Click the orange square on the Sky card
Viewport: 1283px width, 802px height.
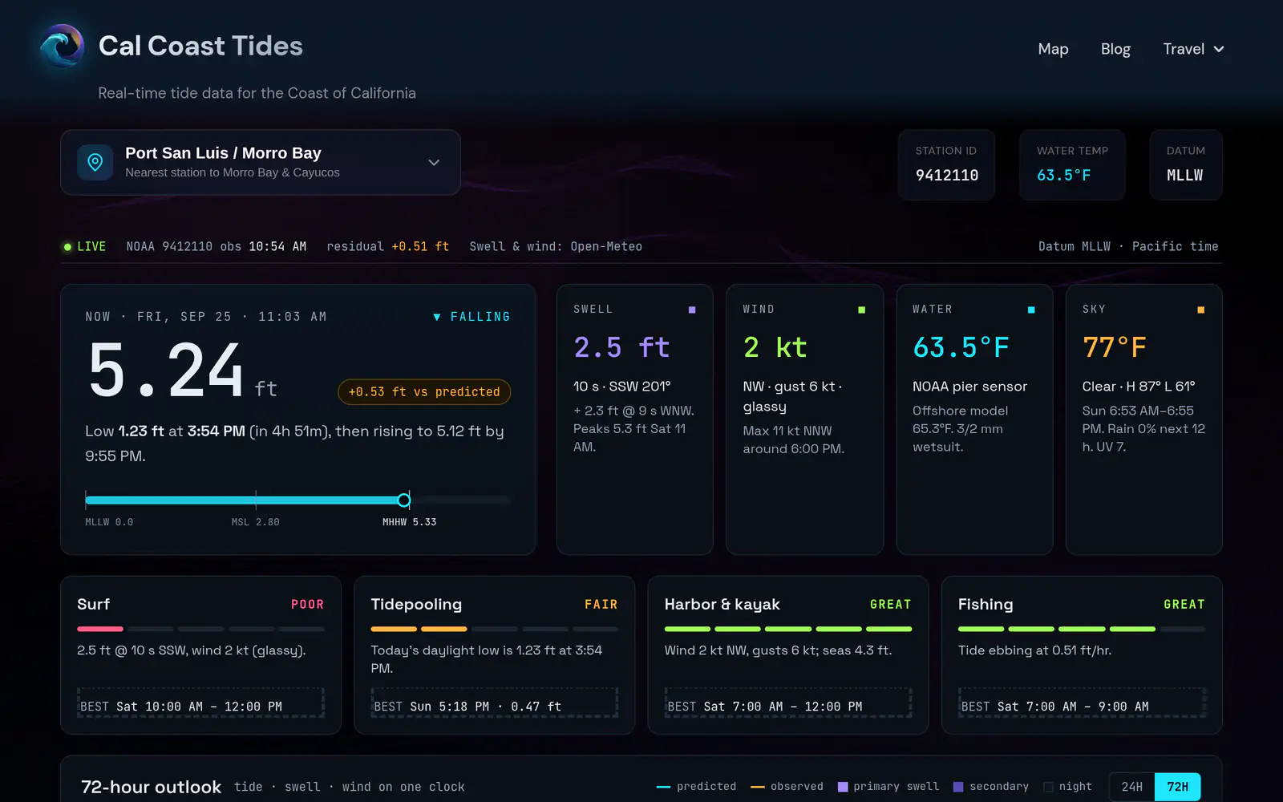(x=1200, y=310)
